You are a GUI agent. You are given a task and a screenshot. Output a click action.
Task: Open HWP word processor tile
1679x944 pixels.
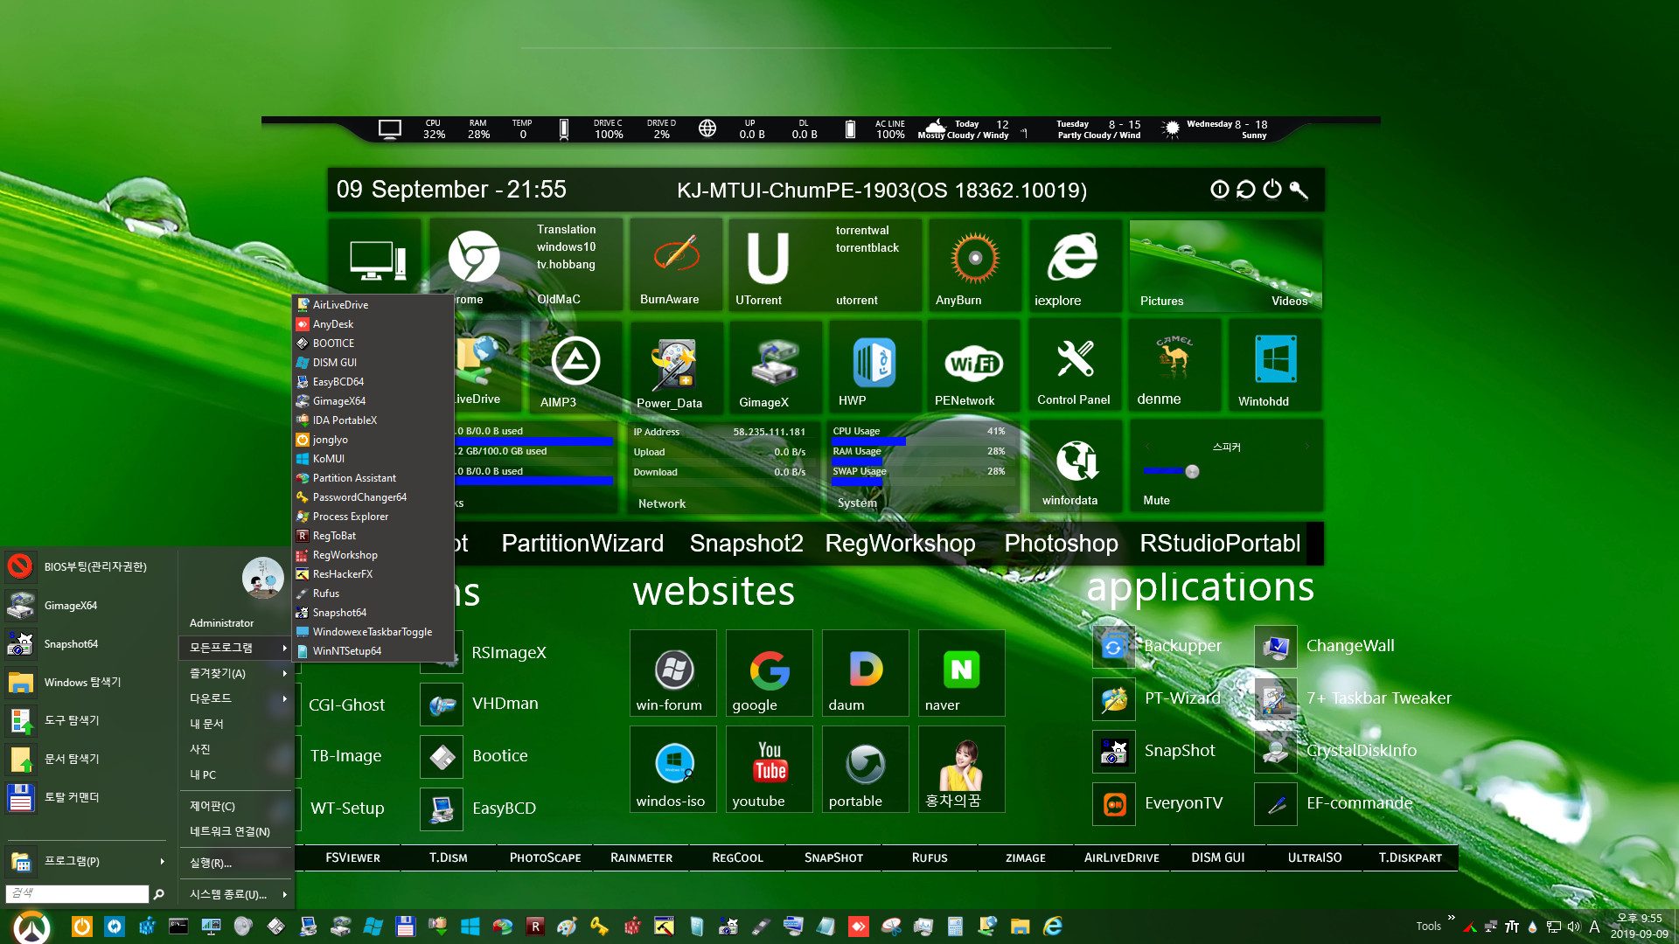click(x=874, y=365)
